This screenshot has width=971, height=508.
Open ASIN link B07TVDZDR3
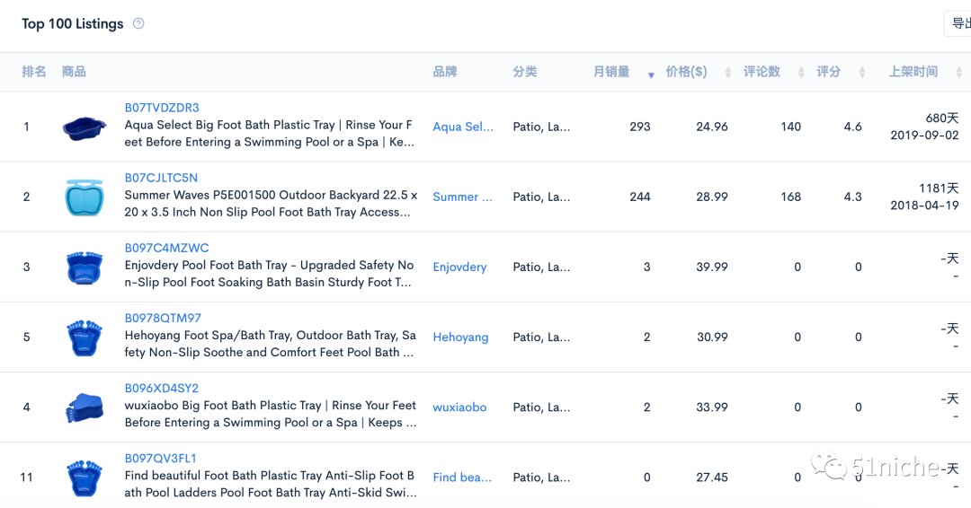point(162,108)
